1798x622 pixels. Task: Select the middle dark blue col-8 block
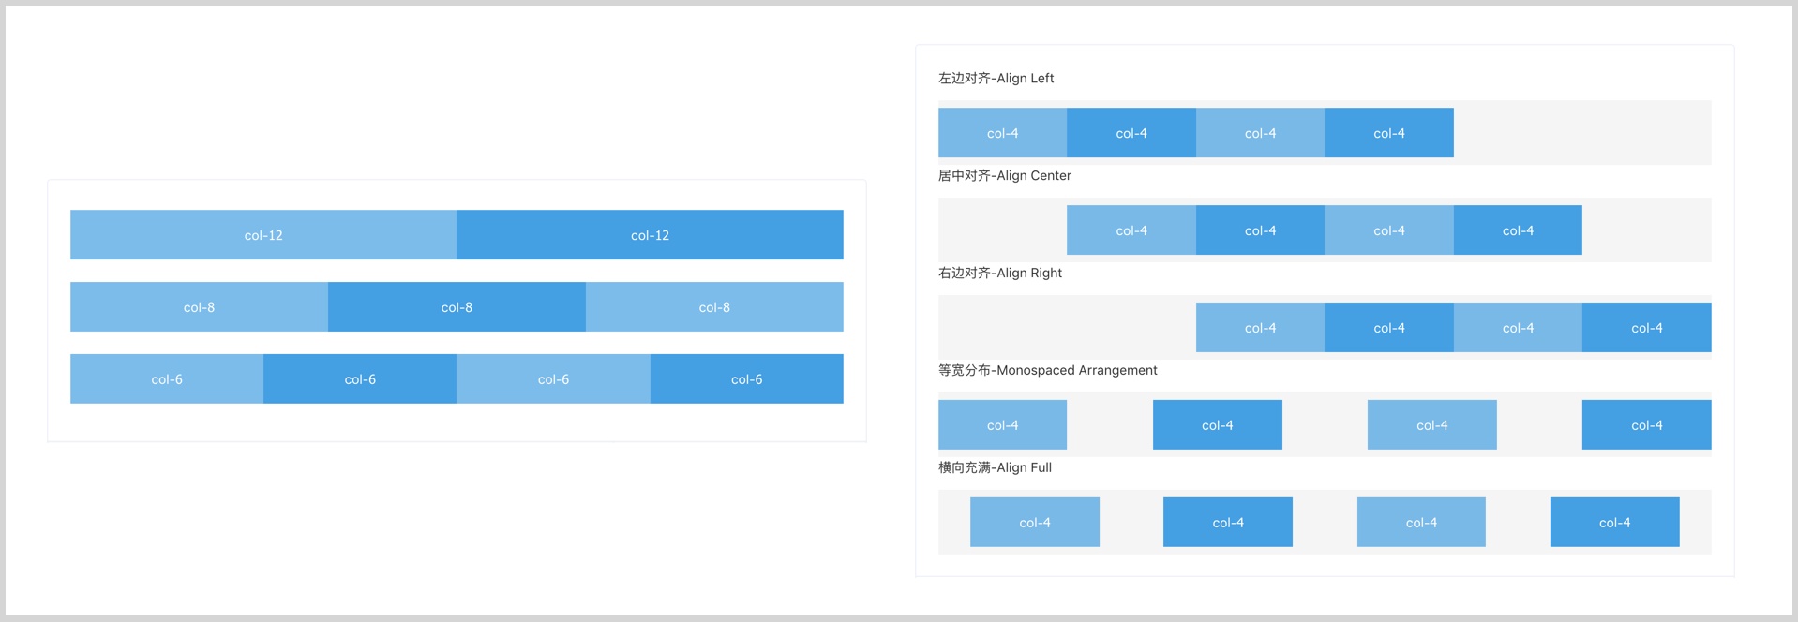coord(457,307)
